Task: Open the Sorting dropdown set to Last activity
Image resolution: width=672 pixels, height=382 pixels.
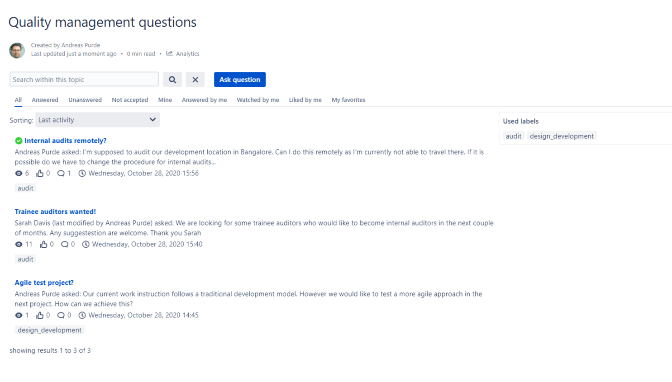Action: [x=97, y=120]
